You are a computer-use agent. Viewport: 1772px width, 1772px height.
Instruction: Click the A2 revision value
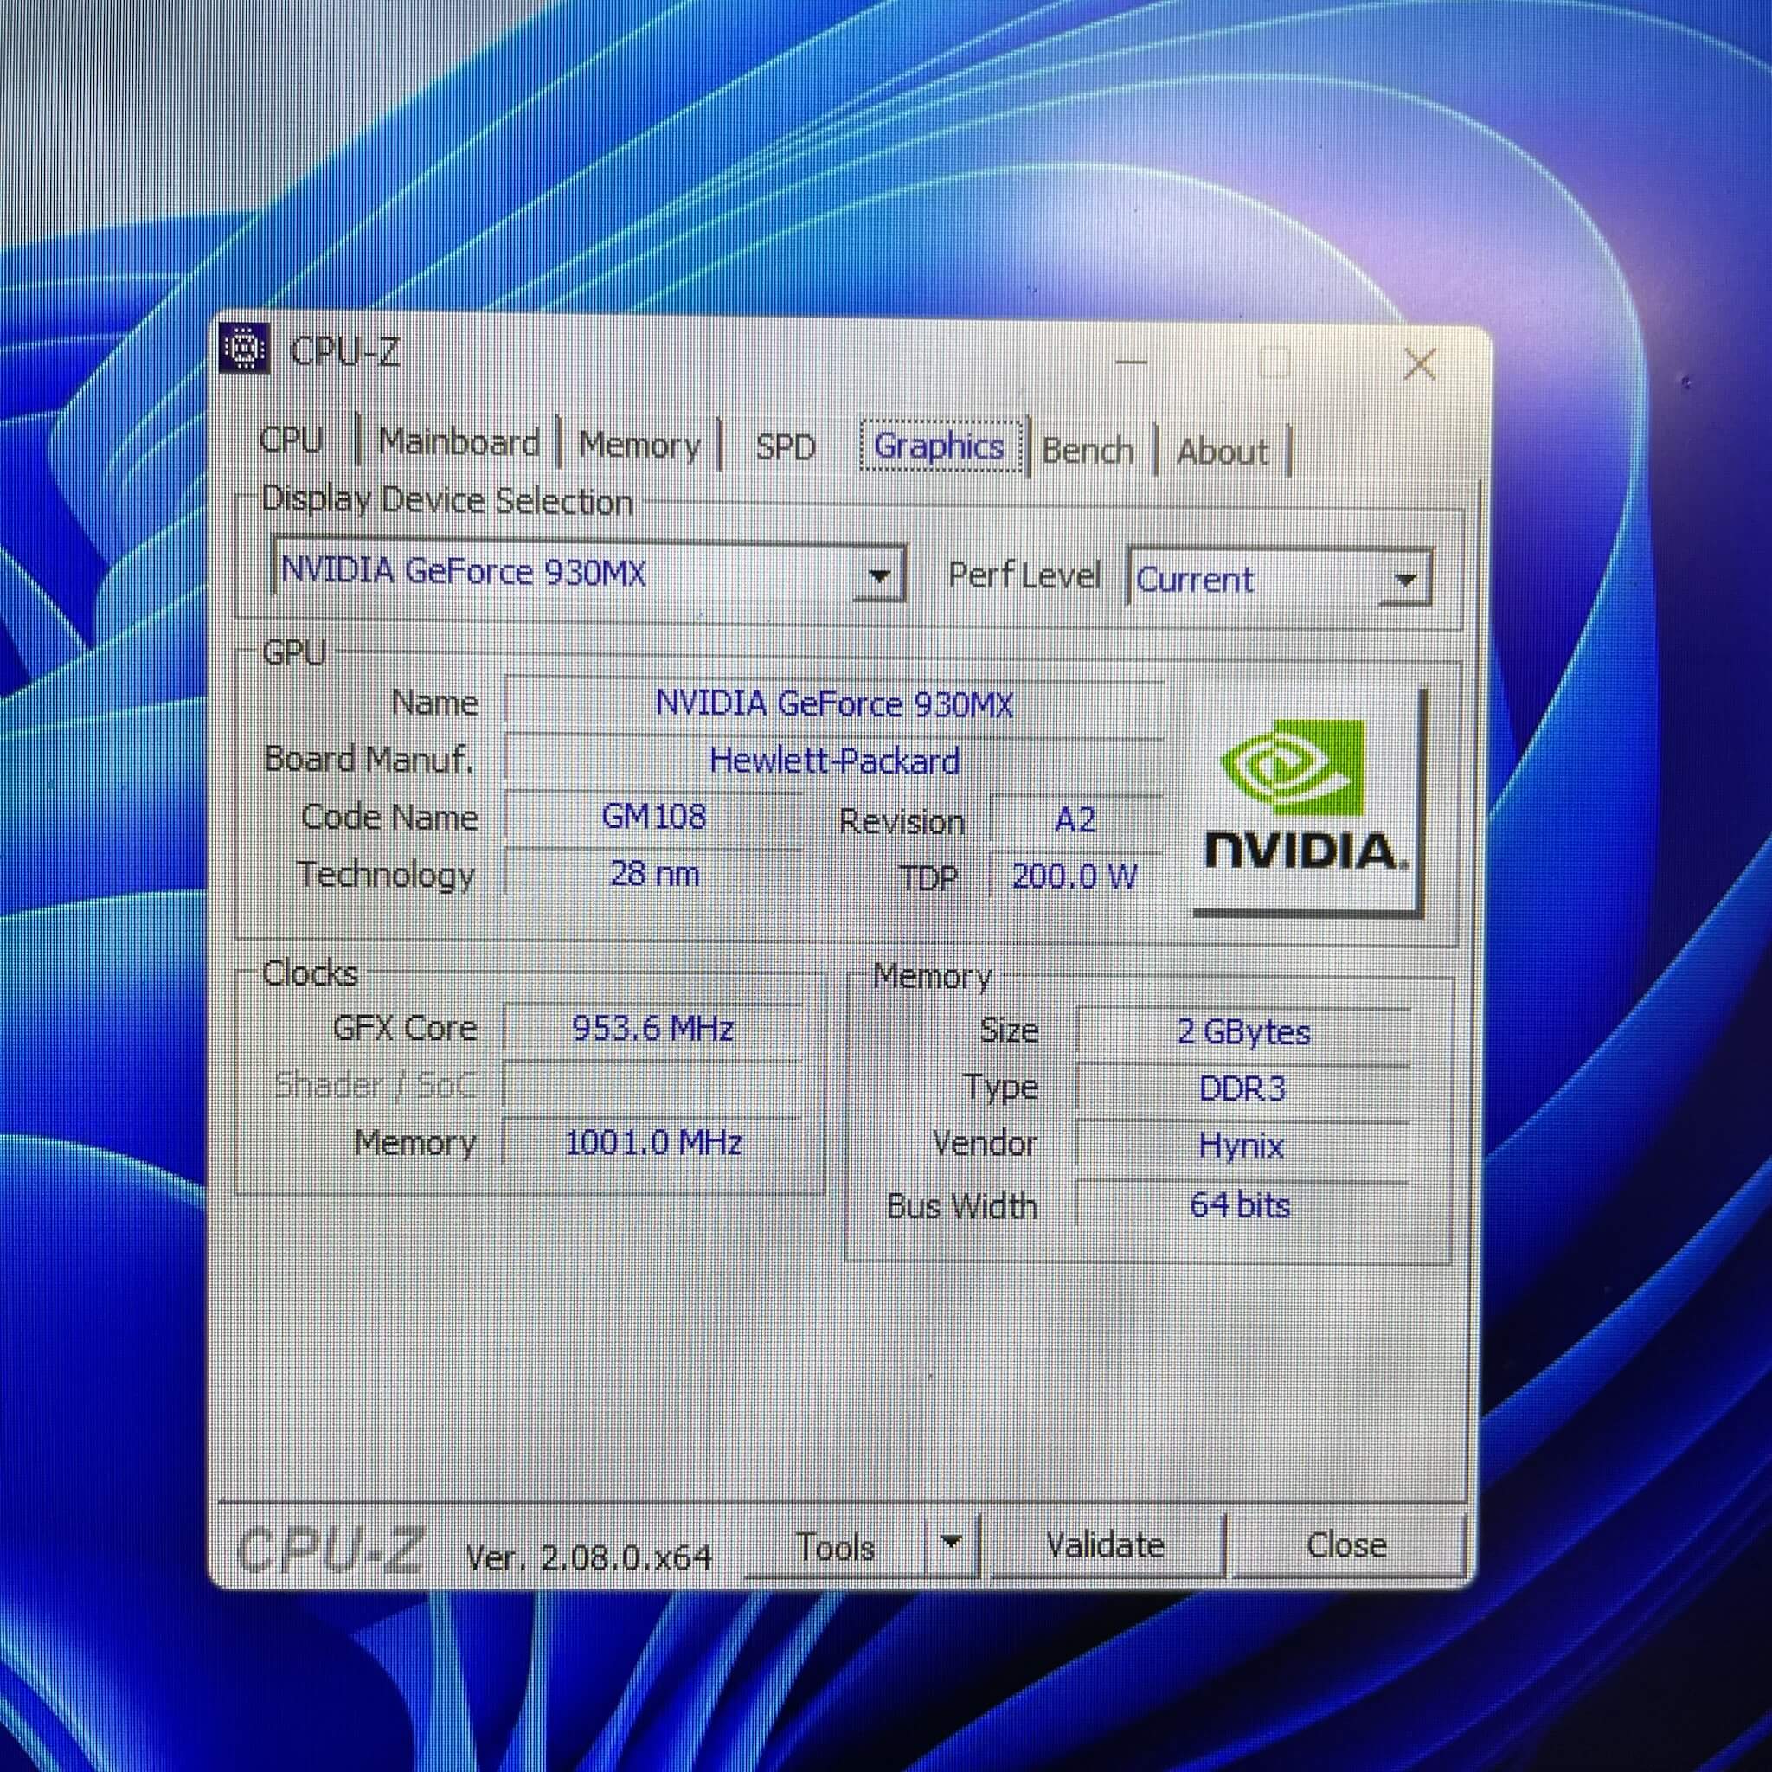1075,820
